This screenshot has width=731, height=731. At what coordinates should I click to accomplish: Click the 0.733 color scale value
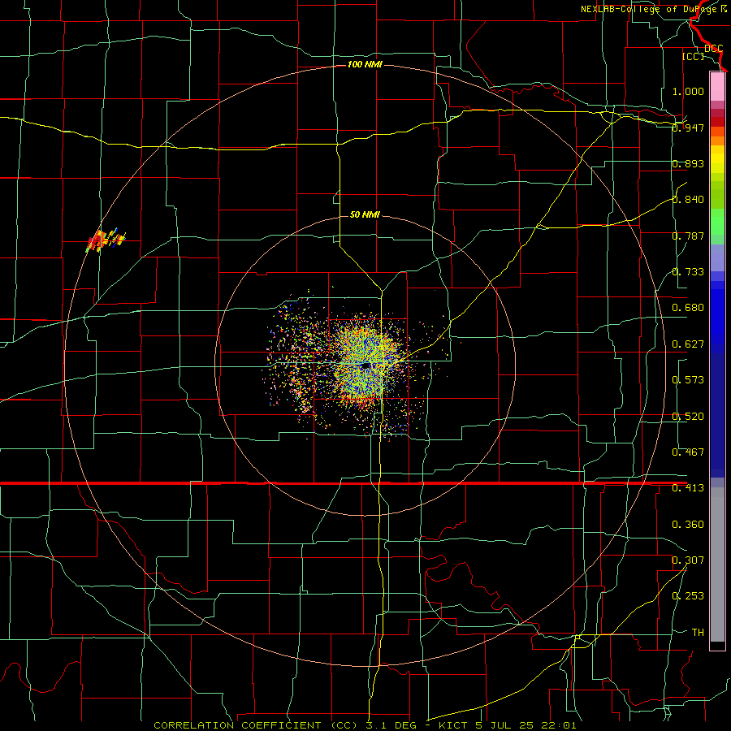coord(688,272)
